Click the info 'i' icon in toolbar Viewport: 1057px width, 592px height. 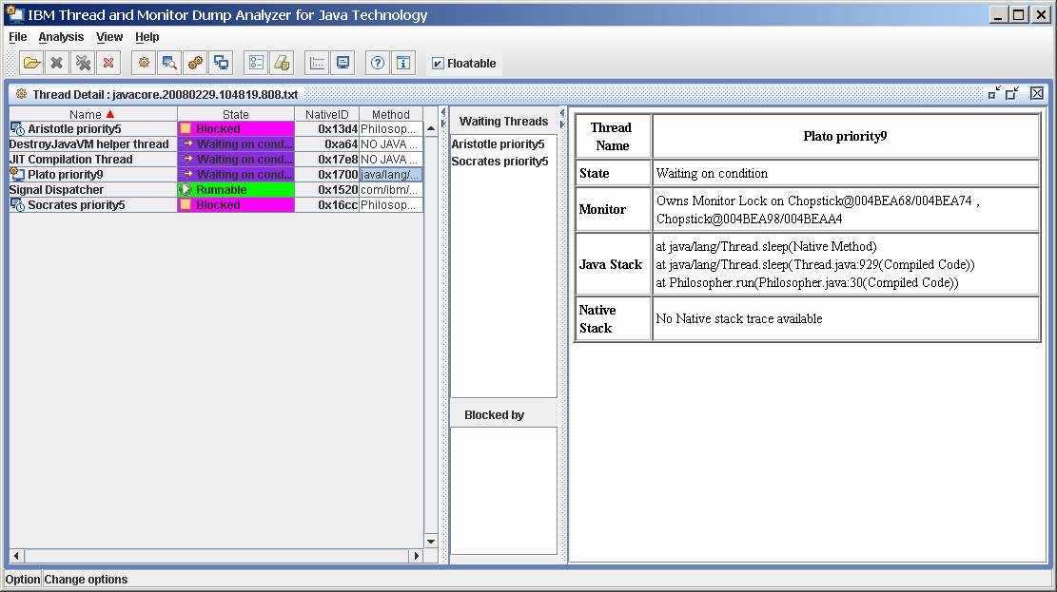point(403,63)
